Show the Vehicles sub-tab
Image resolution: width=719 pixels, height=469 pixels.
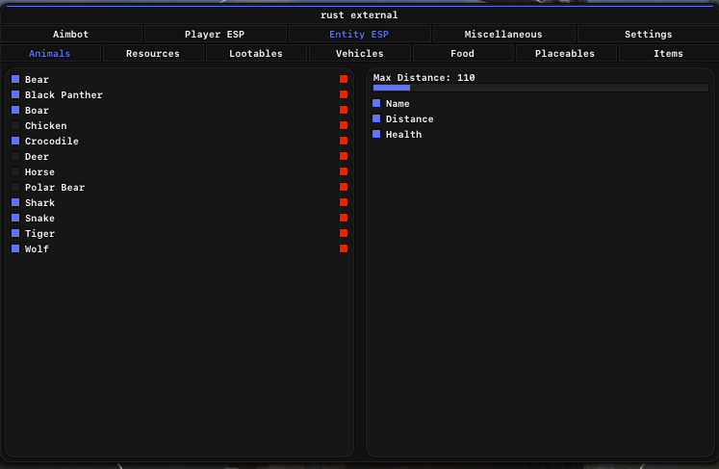point(359,53)
